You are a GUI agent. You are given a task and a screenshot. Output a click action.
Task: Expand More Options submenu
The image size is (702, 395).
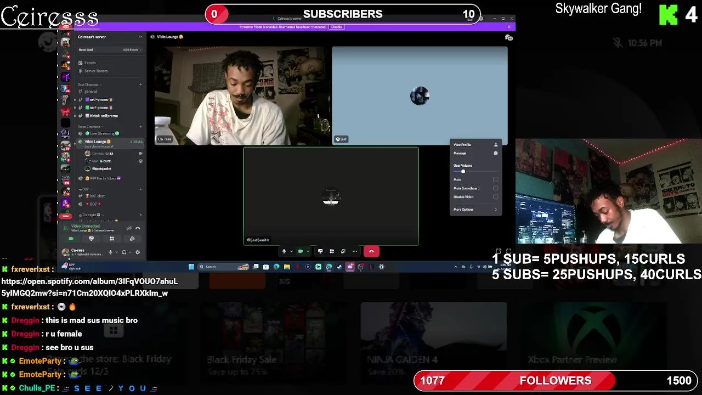click(x=475, y=210)
